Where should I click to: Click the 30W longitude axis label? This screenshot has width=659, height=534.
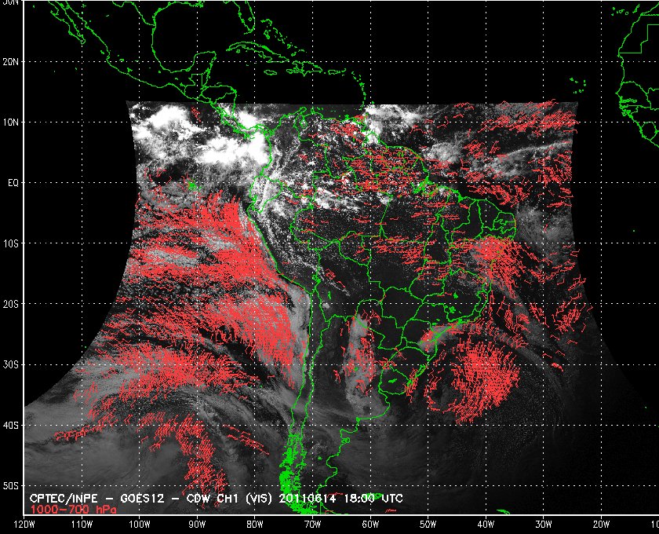click(544, 525)
